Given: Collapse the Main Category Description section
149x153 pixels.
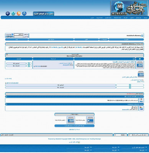Looking at the screenshot, I should pos(7,55).
